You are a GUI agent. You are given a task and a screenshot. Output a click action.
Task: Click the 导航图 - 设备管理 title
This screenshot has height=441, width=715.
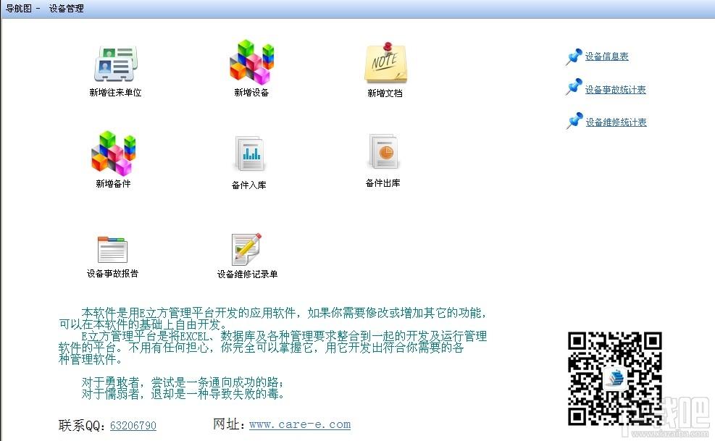click(x=44, y=8)
